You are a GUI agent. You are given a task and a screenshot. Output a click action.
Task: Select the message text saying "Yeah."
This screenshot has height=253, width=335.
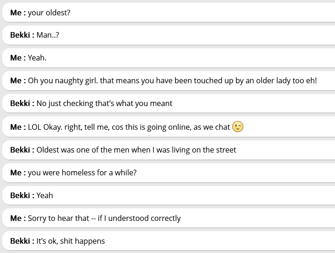click(x=37, y=58)
